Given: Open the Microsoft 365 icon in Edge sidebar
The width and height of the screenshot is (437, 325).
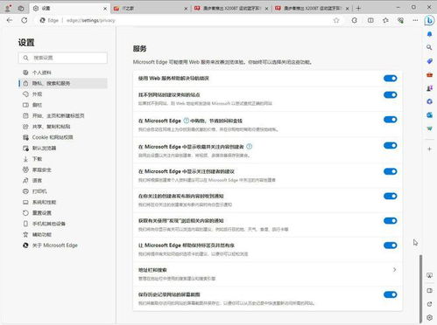Looking at the screenshot, I should [x=429, y=101].
